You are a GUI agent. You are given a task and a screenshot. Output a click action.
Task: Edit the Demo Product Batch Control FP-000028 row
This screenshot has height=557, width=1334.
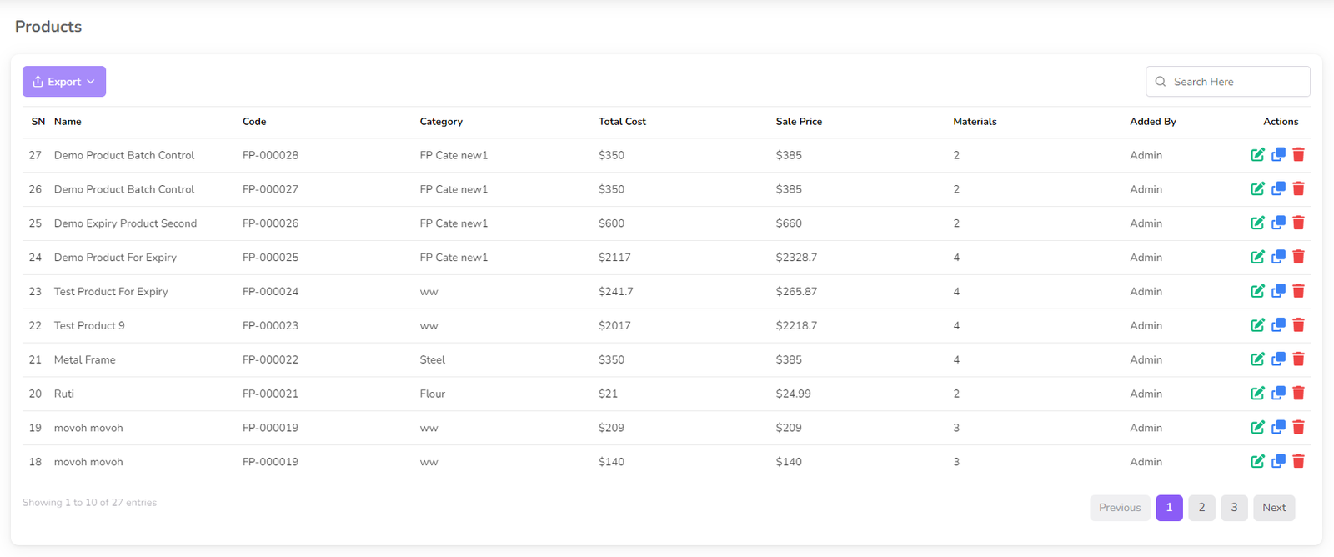click(1257, 155)
